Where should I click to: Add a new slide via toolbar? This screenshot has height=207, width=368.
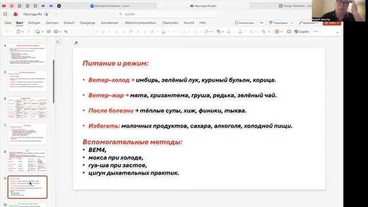[37, 32]
